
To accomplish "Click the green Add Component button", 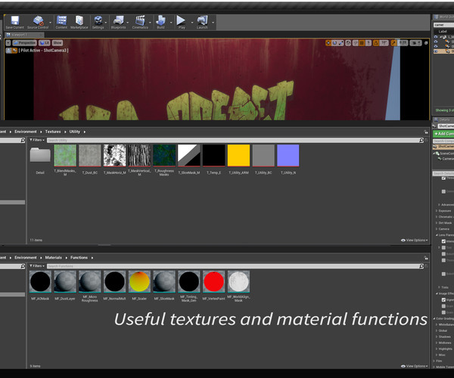I will pos(443,134).
